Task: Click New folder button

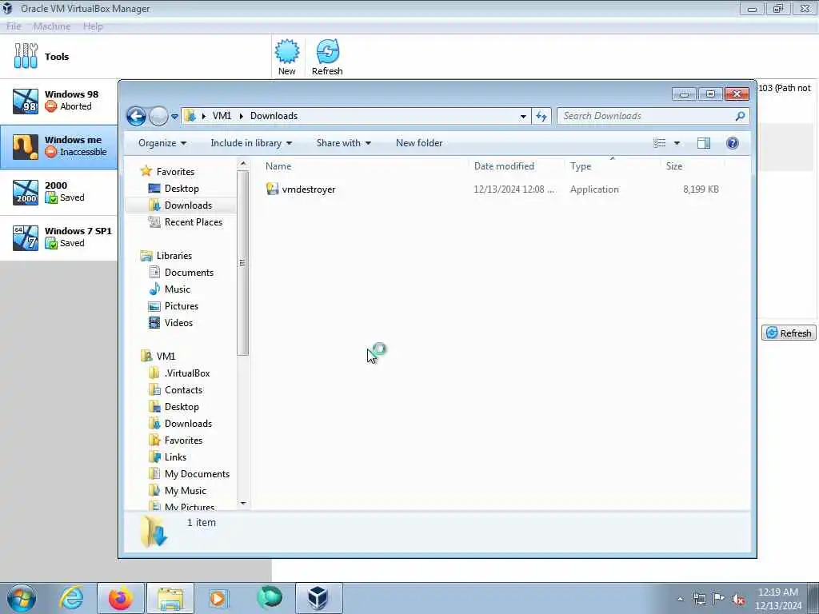Action: pyautogui.click(x=419, y=143)
